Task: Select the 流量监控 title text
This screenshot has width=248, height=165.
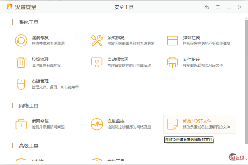Action: (116, 121)
